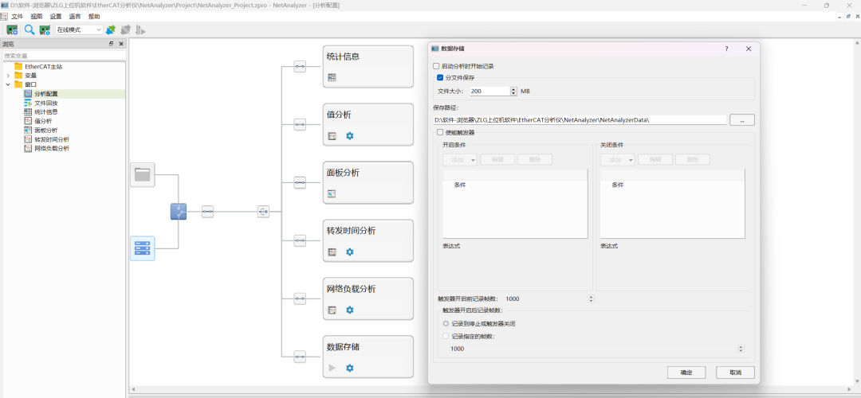861x398 pixels.
Task: Enable 启动分析时开始记录 checkbox
Action: pyautogui.click(x=437, y=66)
